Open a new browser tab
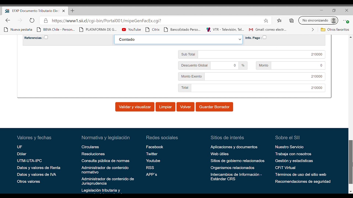The image size is (353, 198). 73,11
